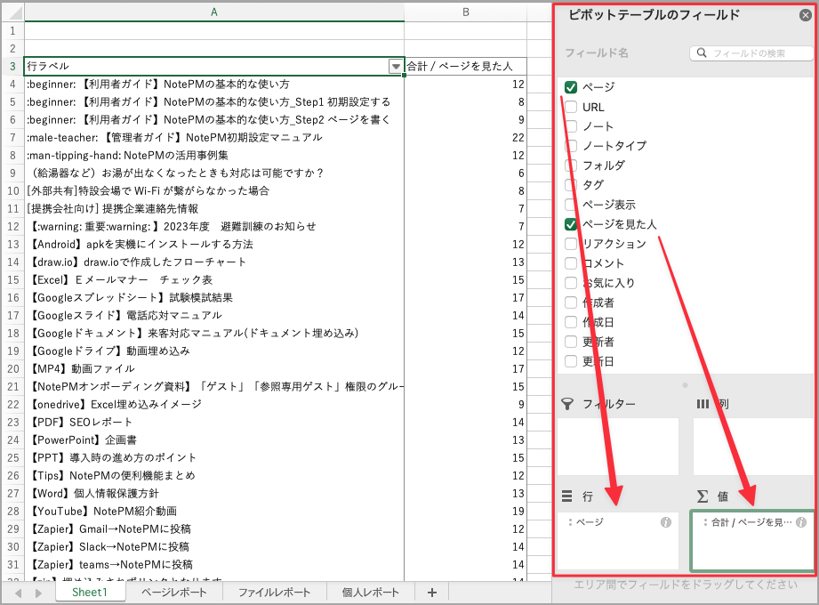Screen dimensions: 819x605
Task: Click the filter funnel icon
Action: tap(567, 404)
